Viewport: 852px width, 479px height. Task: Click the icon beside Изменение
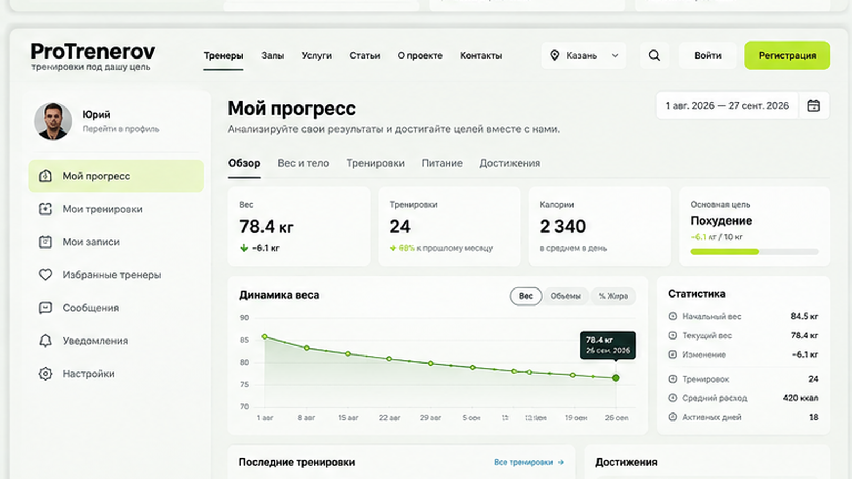click(673, 354)
